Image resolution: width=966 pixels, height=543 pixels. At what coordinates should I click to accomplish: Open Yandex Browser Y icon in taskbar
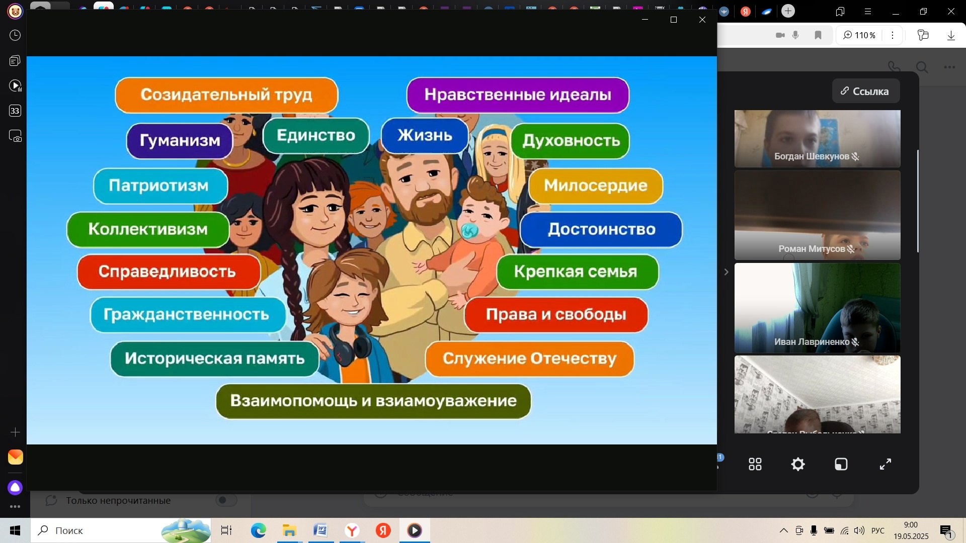(352, 530)
